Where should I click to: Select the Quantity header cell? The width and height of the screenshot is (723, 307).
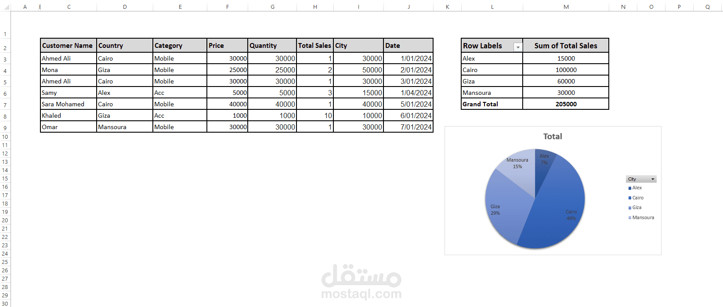(272, 46)
